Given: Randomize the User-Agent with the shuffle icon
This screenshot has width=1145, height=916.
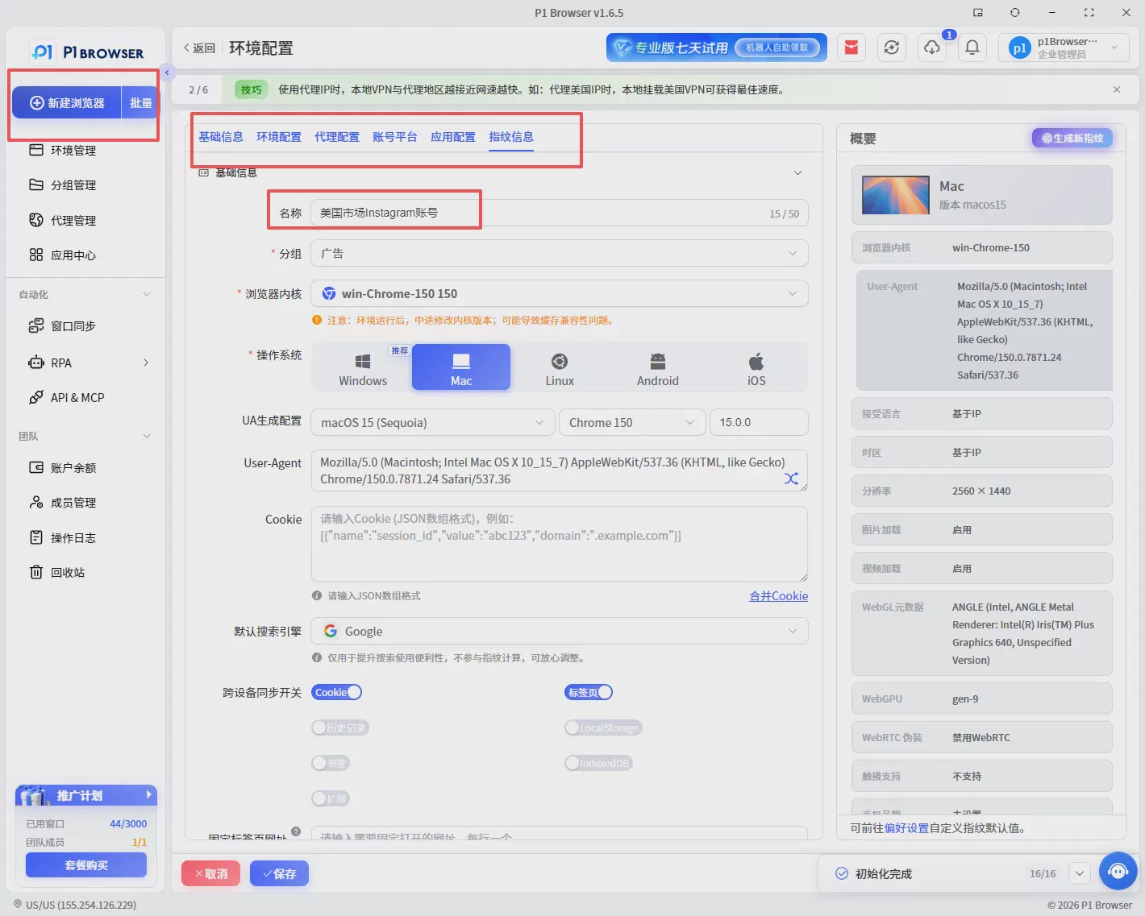Looking at the screenshot, I should (791, 479).
